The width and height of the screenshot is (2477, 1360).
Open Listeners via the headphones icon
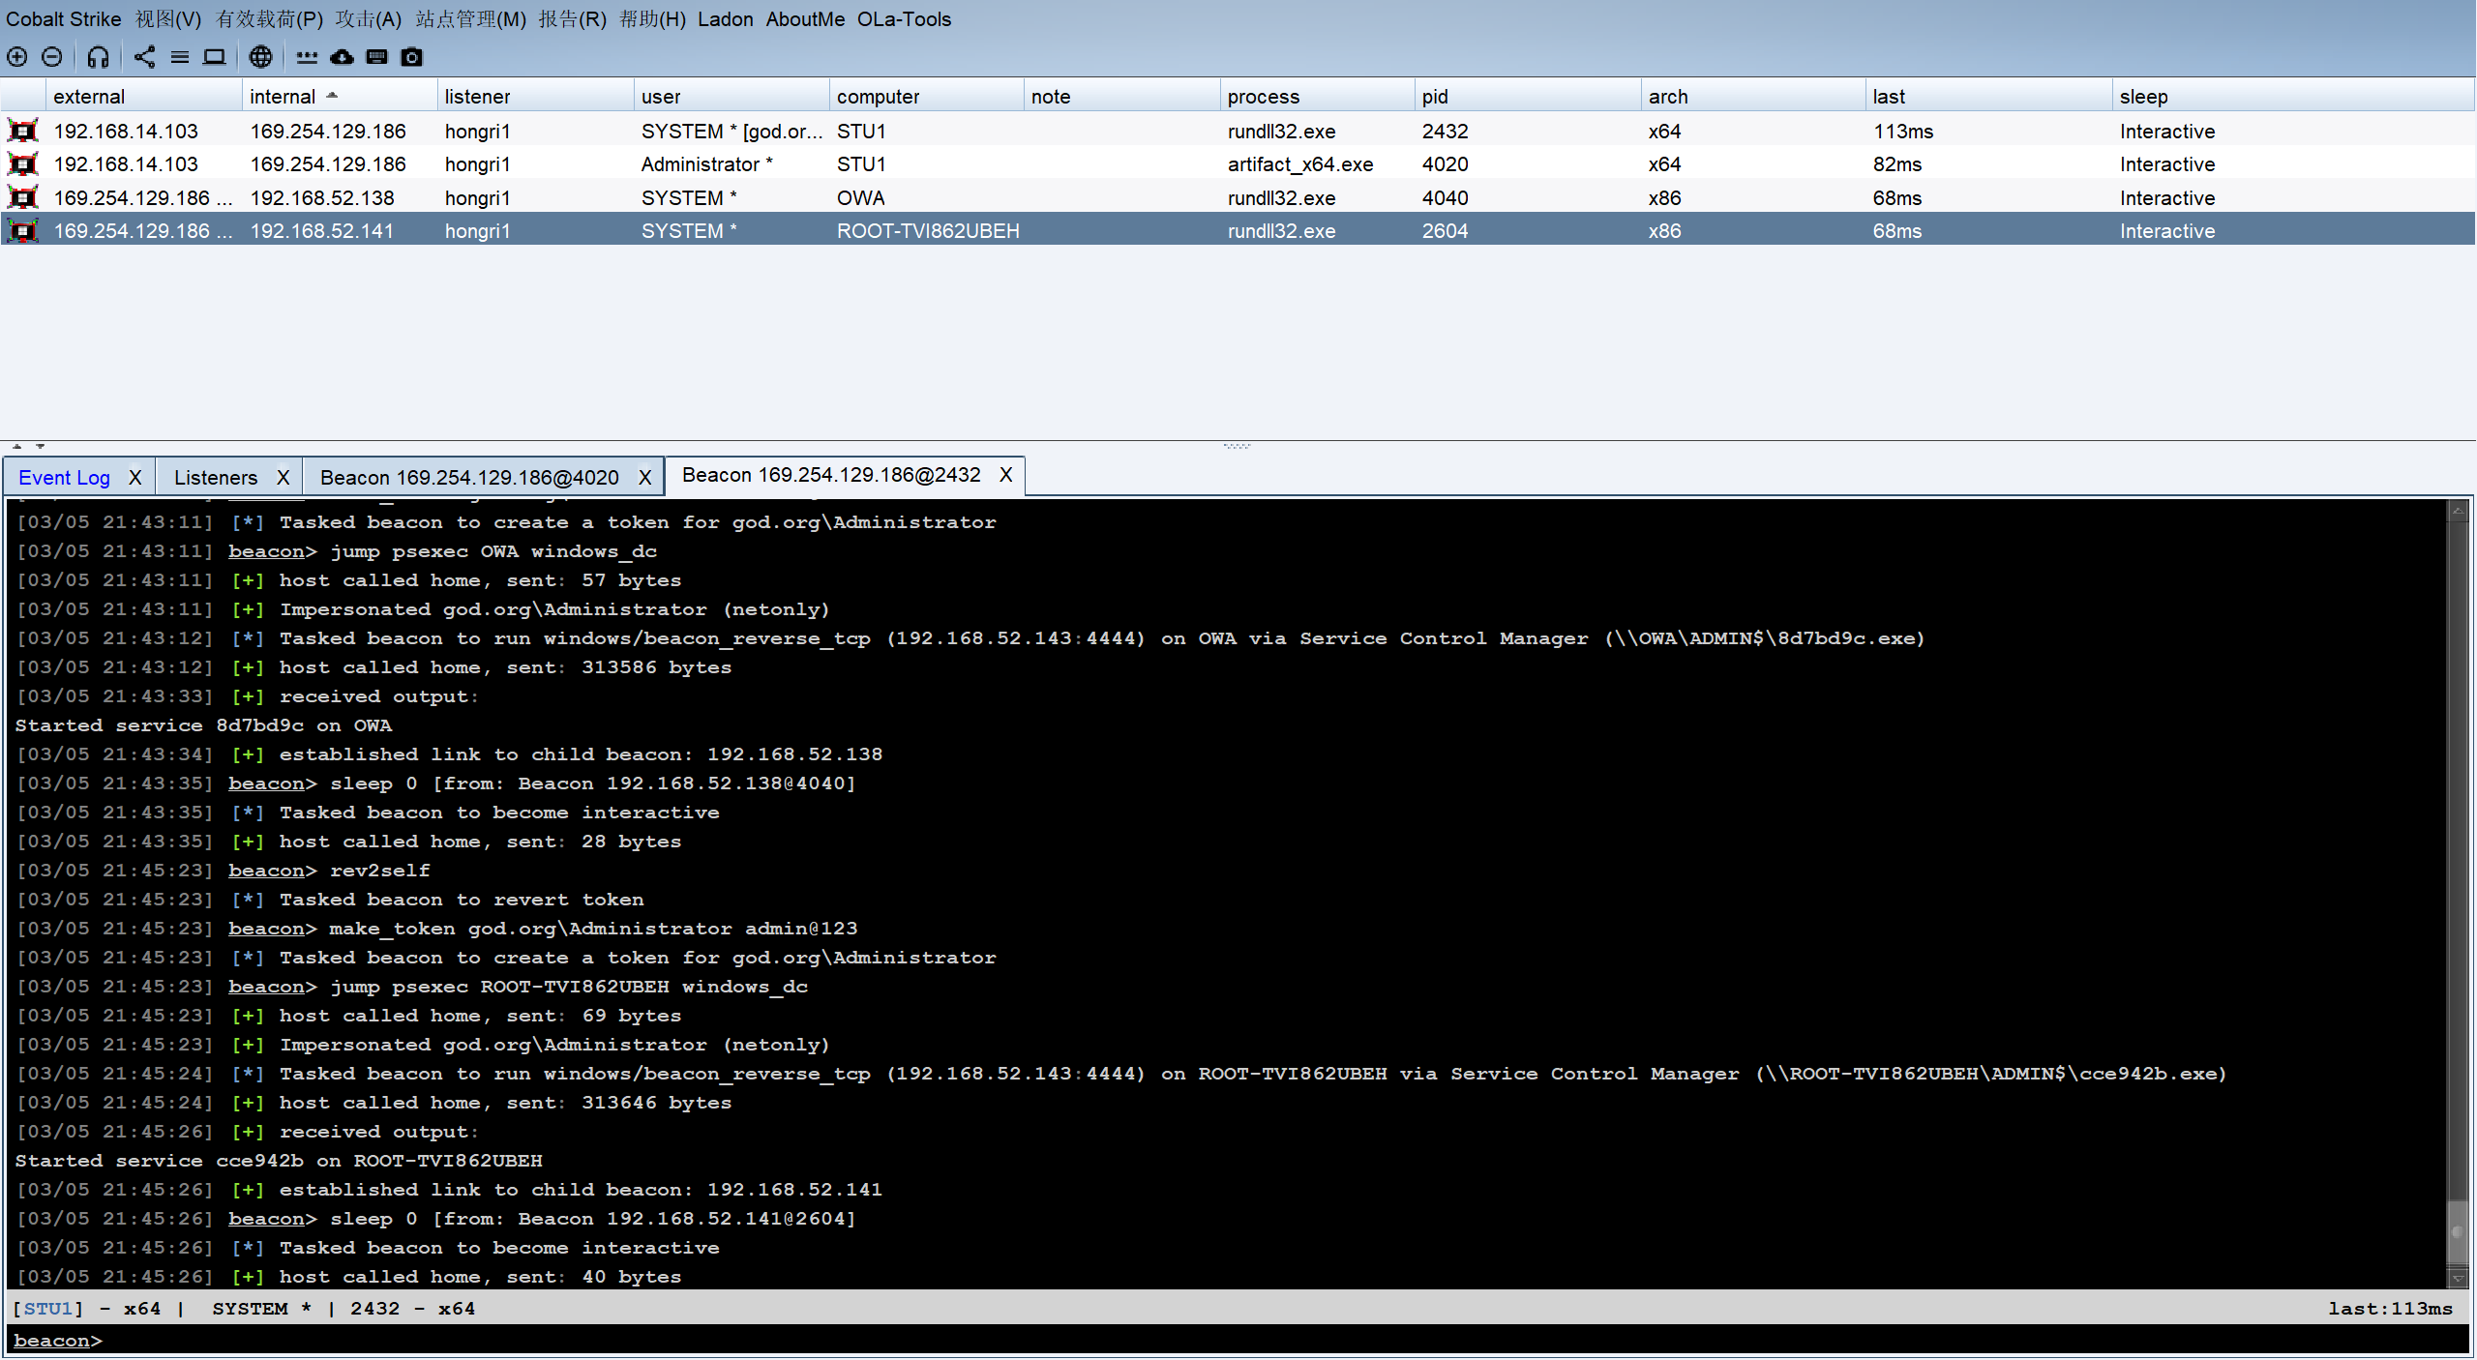pos(98,57)
